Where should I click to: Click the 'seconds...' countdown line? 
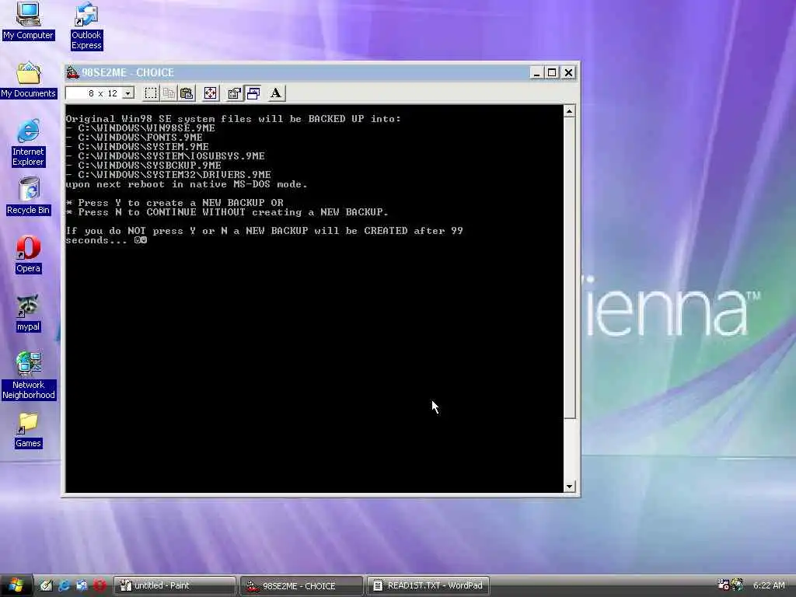[106, 240]
